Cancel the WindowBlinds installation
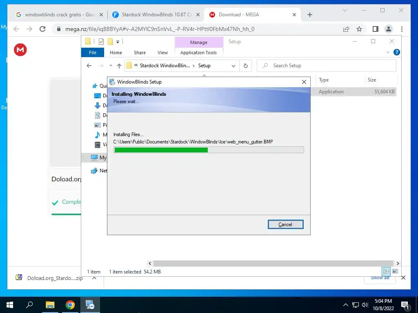 285,225
